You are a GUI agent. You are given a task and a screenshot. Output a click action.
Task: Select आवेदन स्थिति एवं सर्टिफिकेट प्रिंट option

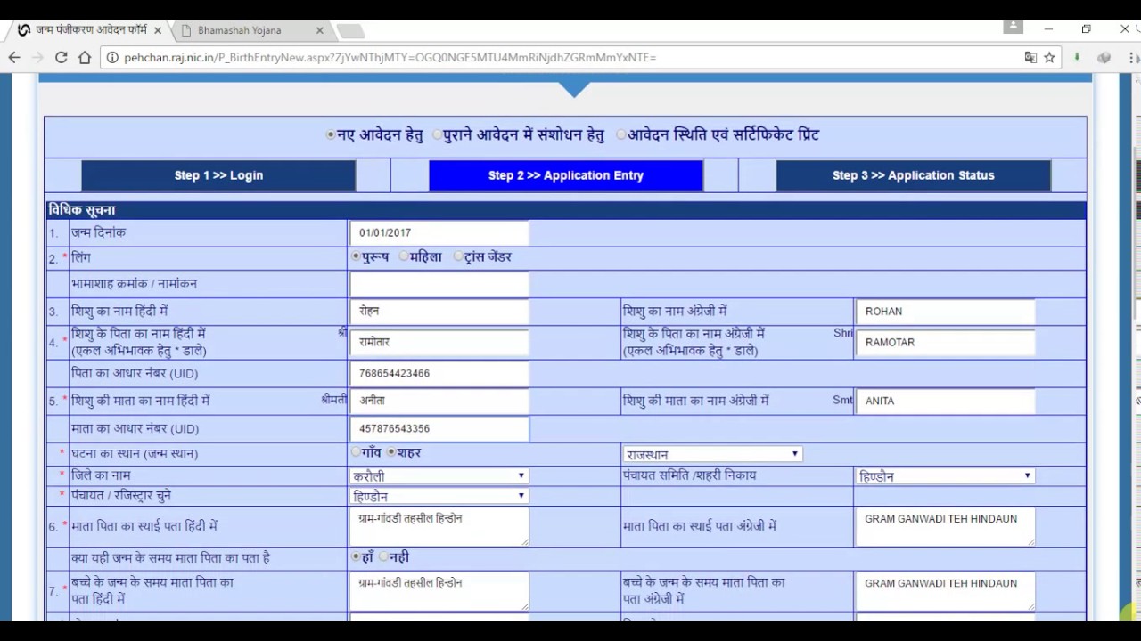[x=621, y=135]
